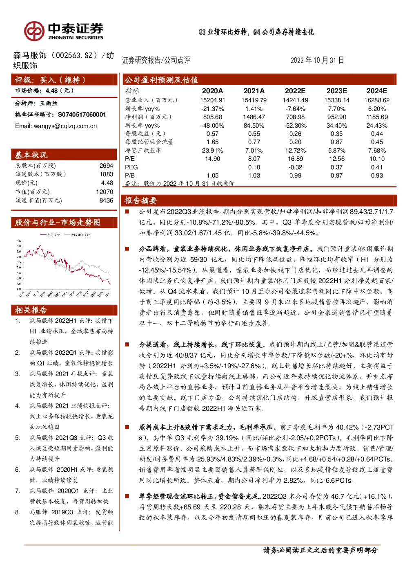Viewport: 405px width, 574px height.
Task: Click the red bullet beside '分渠道看' paragraph
Action: 127,344
